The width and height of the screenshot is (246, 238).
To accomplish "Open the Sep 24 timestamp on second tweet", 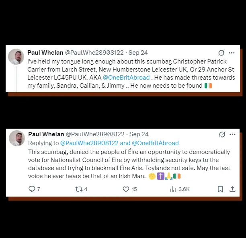I will pyautogui.click(x=139, y=134).
